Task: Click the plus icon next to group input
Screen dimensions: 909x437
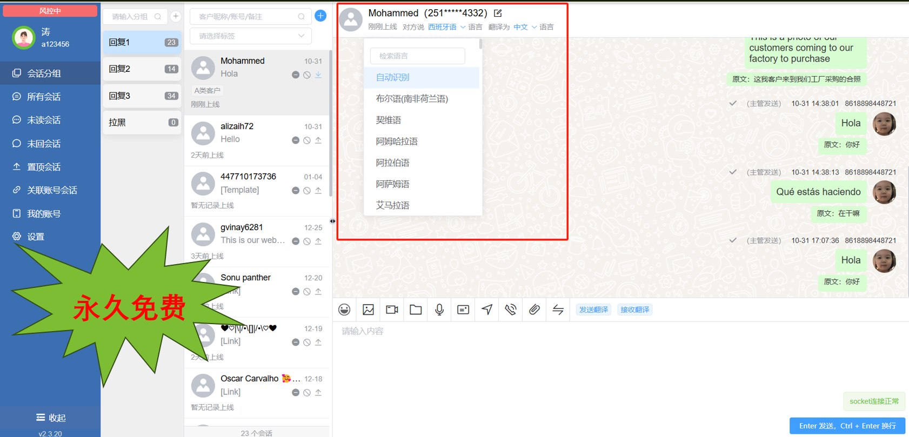Action: [x=176, y=16]
